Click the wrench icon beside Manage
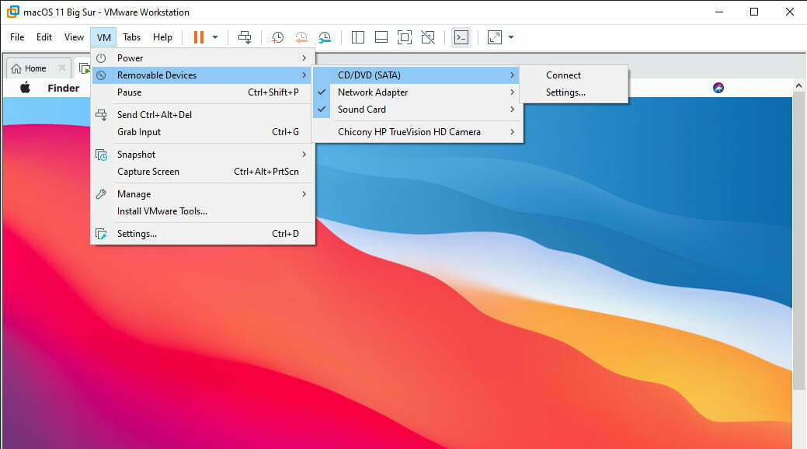 pos(102,194)
